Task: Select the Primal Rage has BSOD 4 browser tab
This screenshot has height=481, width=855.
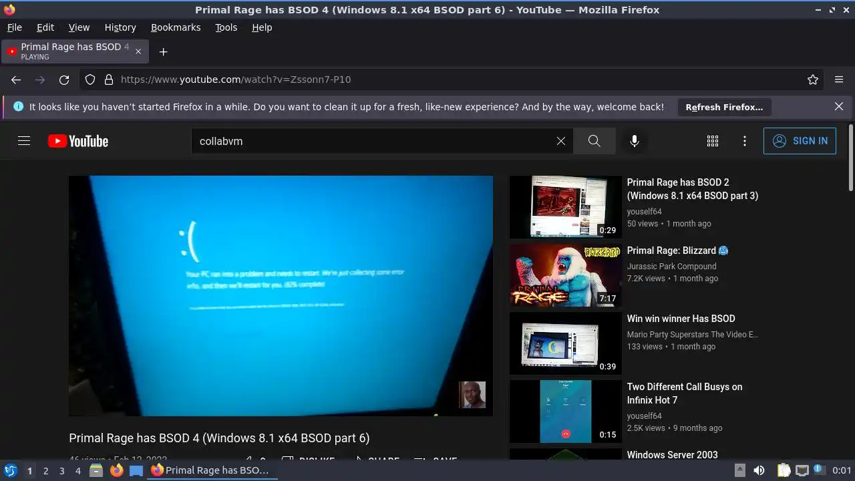Action: (x=75, y=51)
